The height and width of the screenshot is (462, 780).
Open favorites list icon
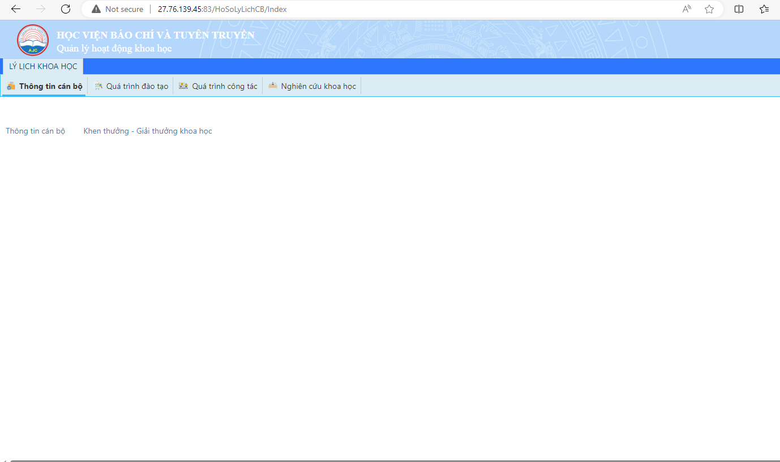pos(764,9)
